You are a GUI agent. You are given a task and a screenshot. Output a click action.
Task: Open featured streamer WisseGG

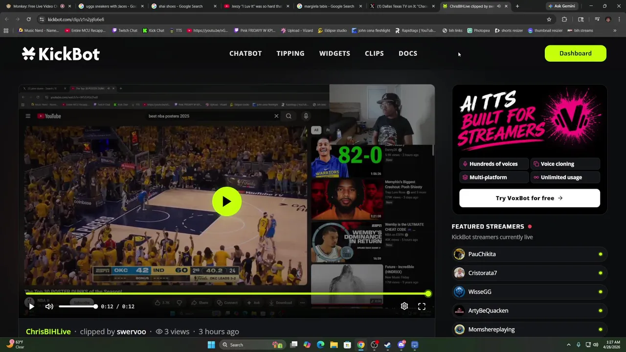(529, 292)
